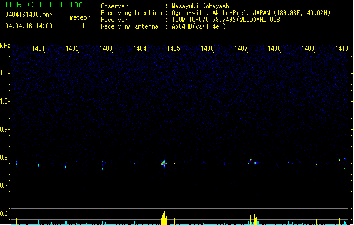This screenshot has height=225, width=354.
Task: Click the 1407 time axis marker
Action: (x=241, y=48)
